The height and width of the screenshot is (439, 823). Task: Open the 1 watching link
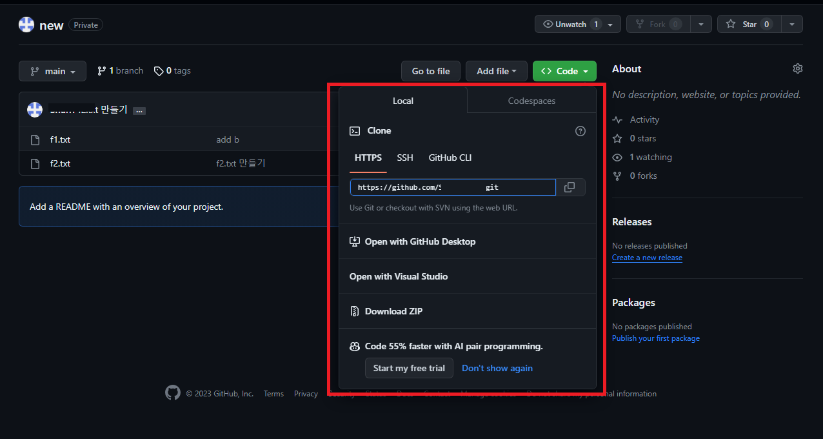[x=642, y=157]
